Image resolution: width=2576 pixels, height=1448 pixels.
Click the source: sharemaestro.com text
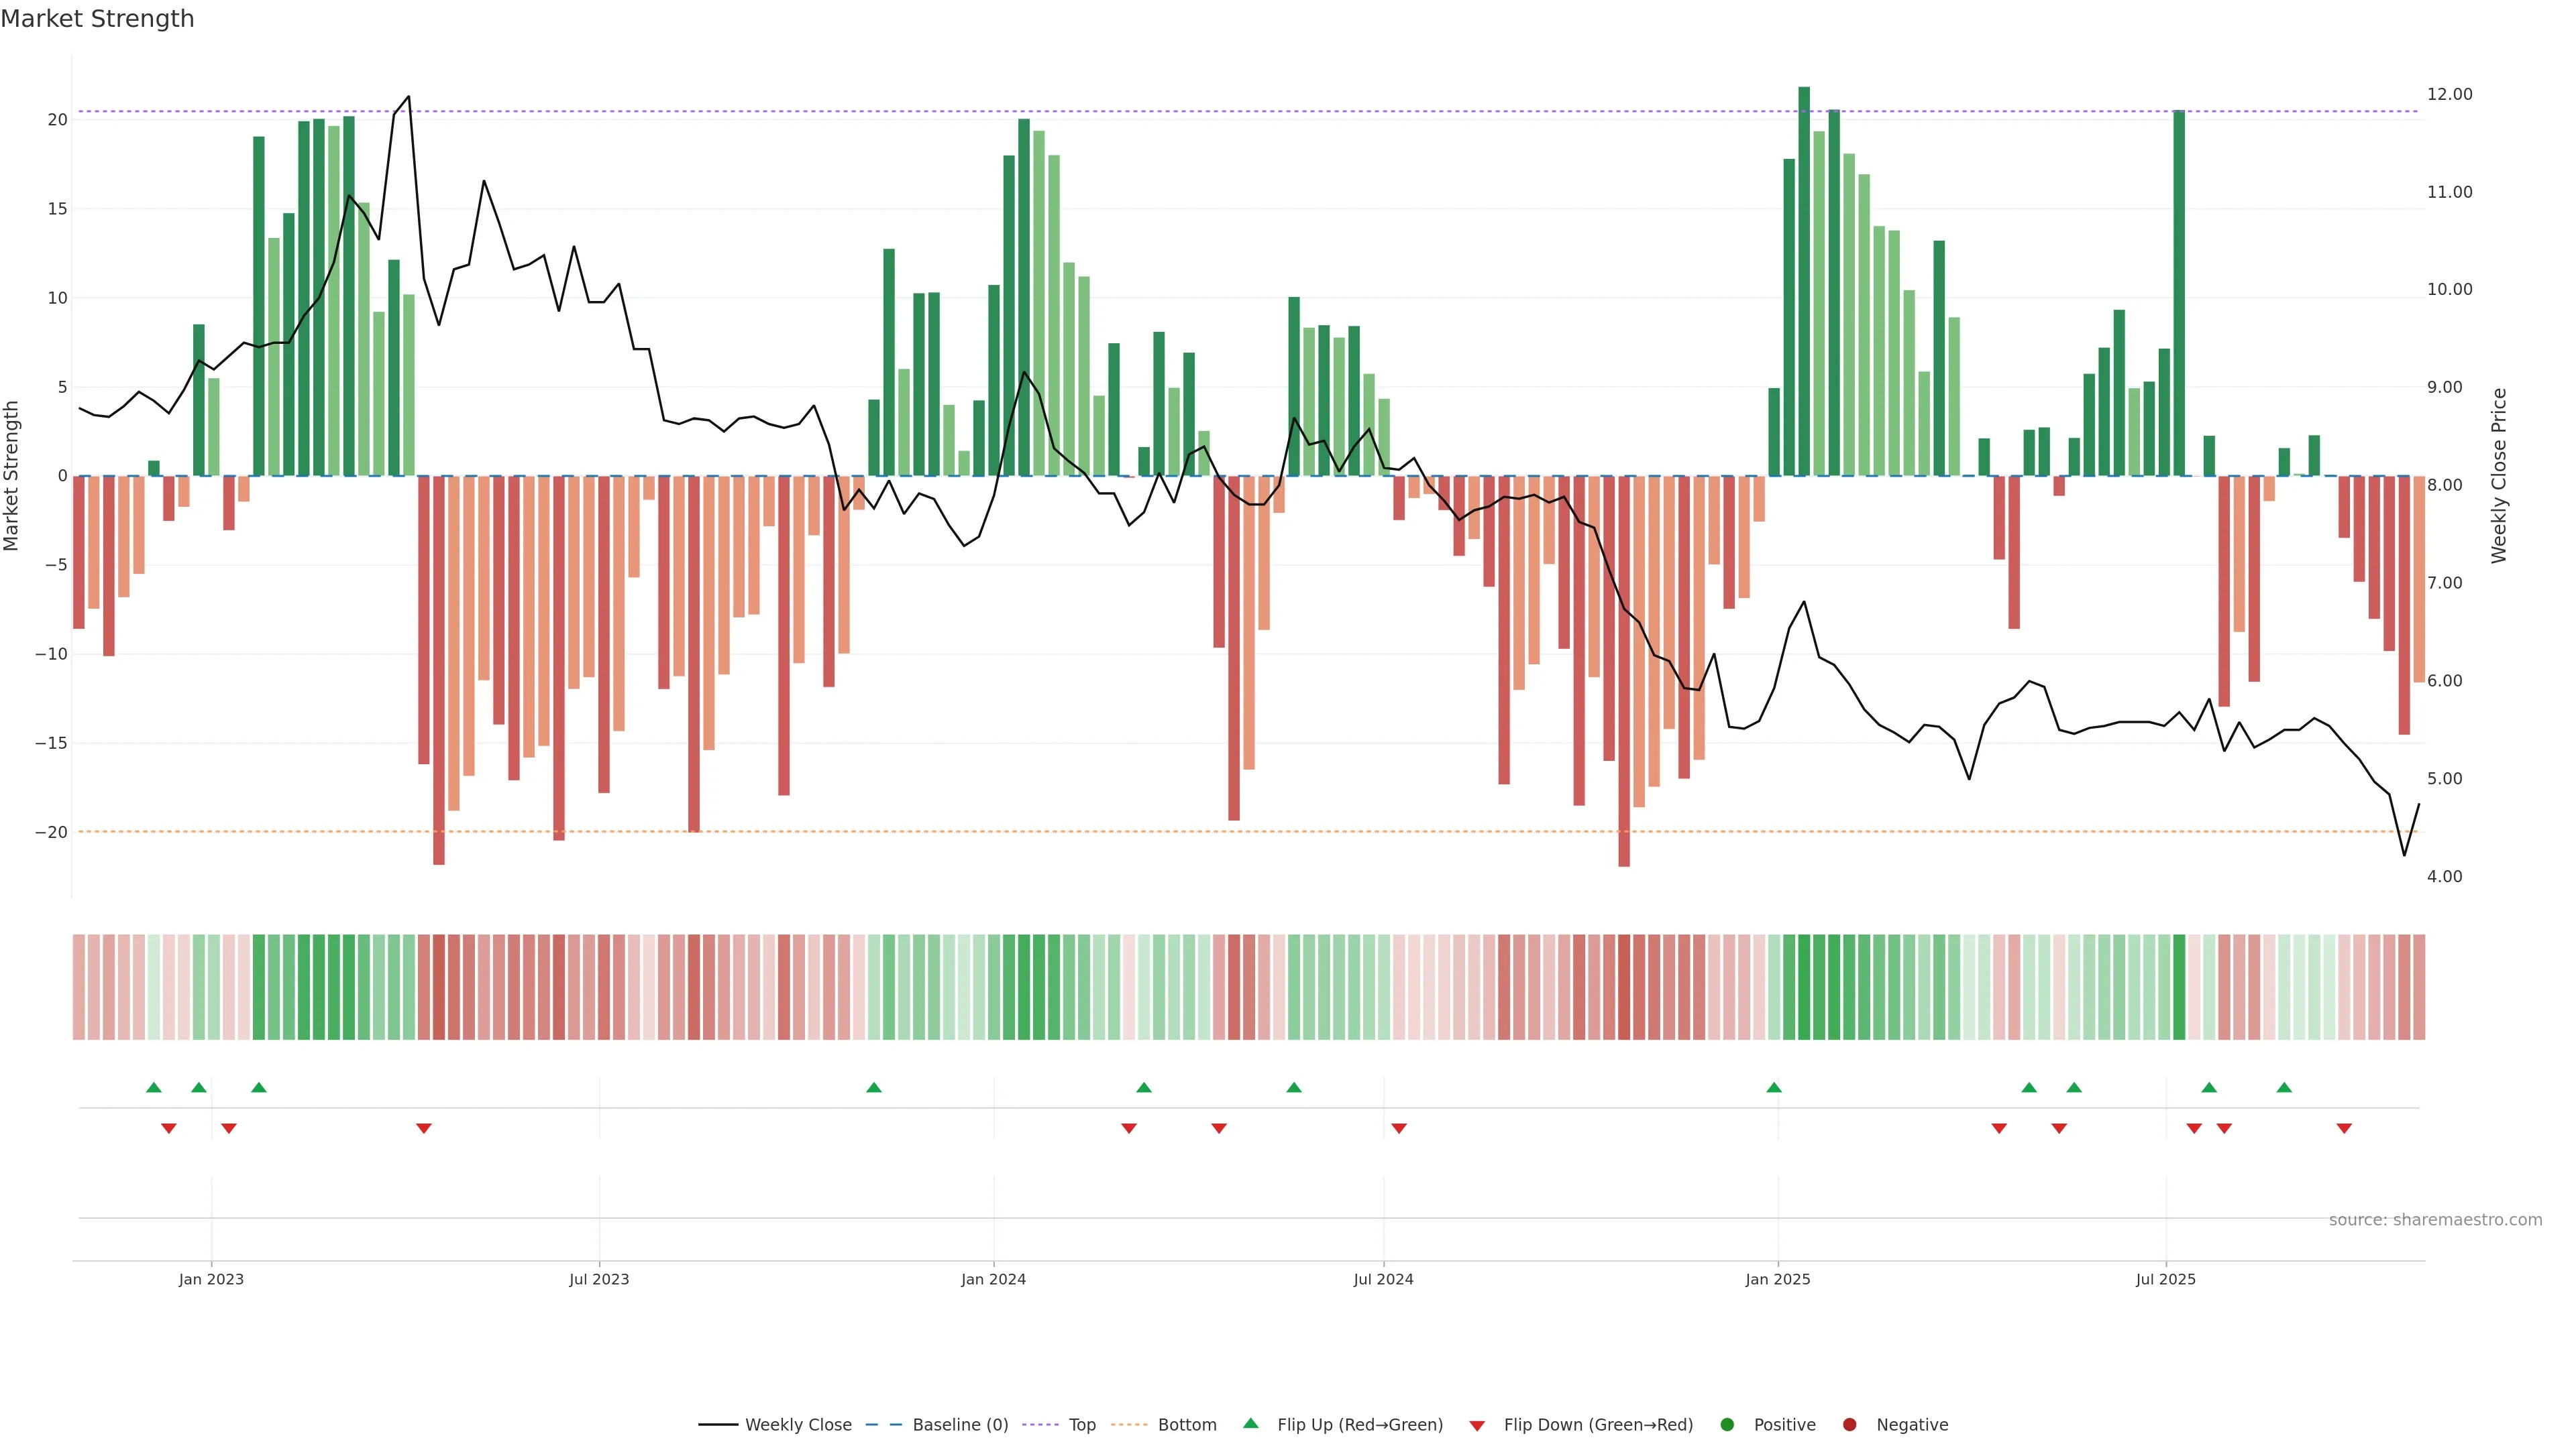tap(2435, 1219)
